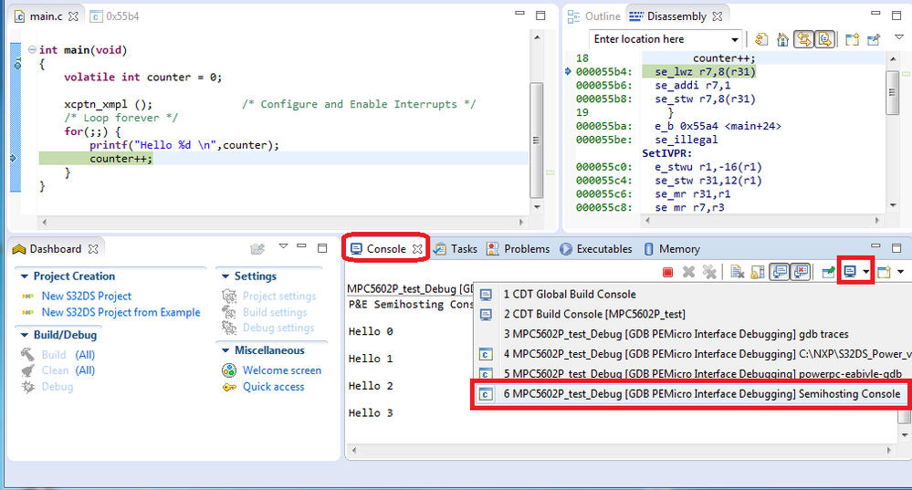Close the Dashboard tab
This screenshot has height=490, width=912.
(93, 249)
